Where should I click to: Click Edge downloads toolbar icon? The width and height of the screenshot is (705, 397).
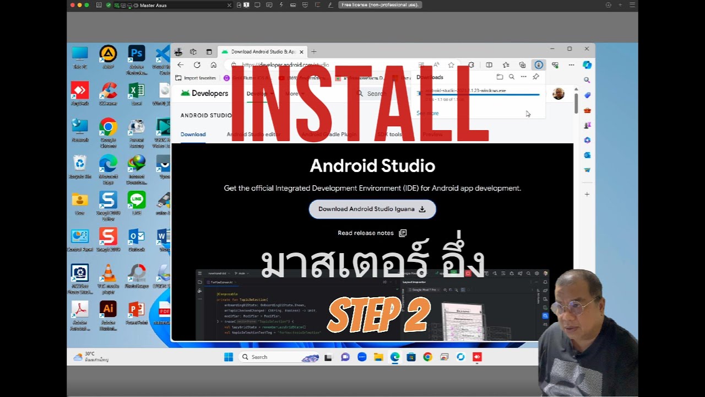pos(539,65)
